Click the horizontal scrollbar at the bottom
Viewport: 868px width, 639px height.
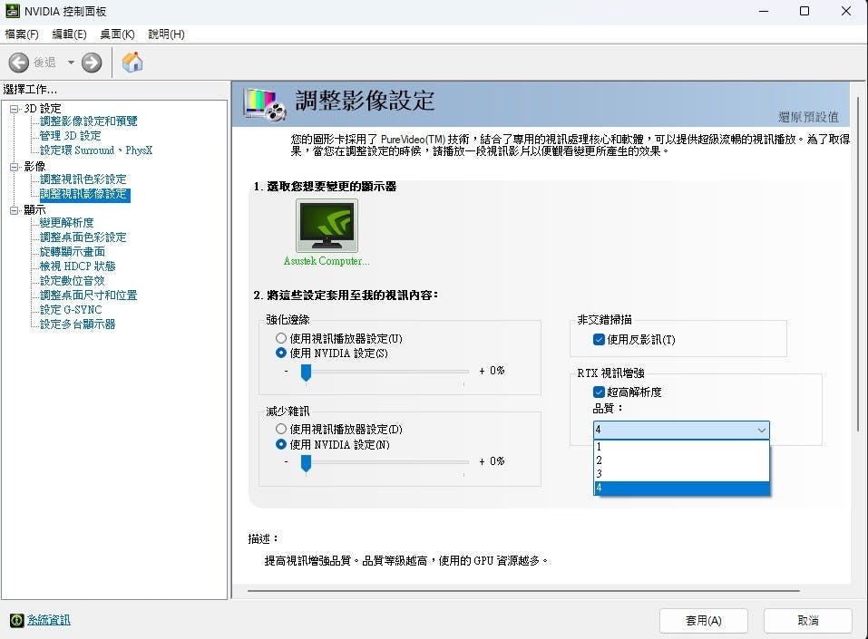[x=523, y=591]
